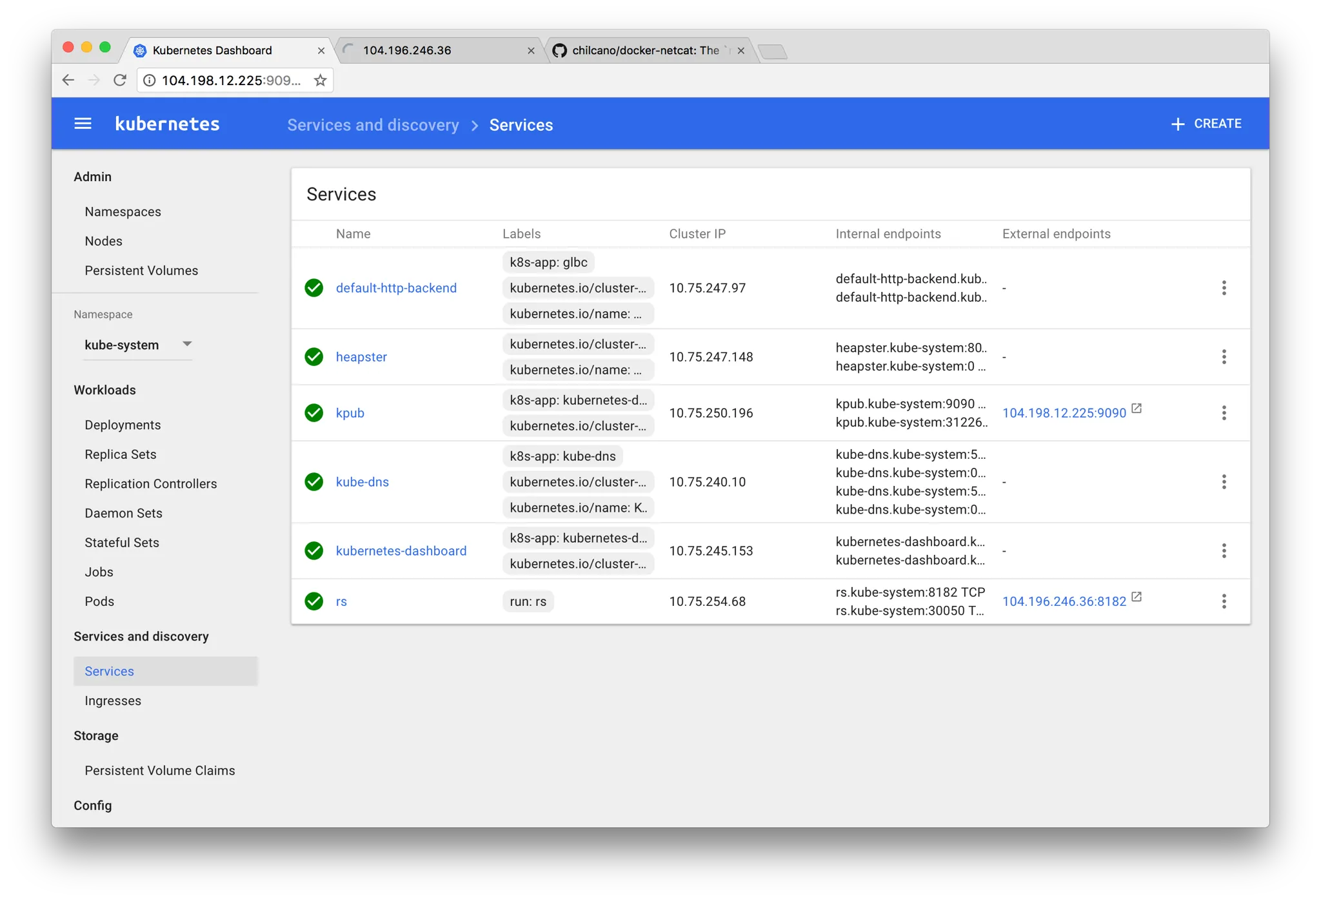The width and height of the screenshot is (1321, 901).
Task: Expand the kube-system namespace dropdown
Action: click(x=186, y=344)
